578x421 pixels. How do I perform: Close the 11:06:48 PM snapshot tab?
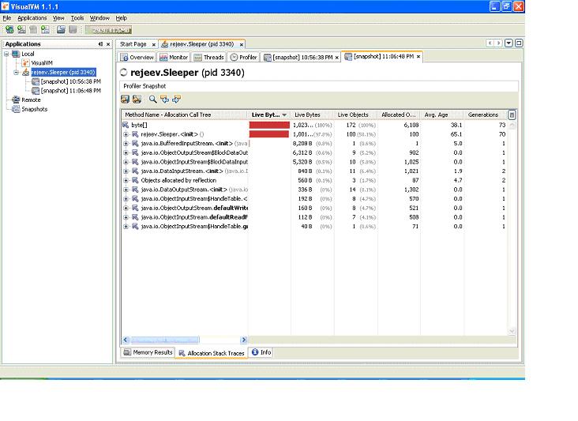click(x=418, y=57)
